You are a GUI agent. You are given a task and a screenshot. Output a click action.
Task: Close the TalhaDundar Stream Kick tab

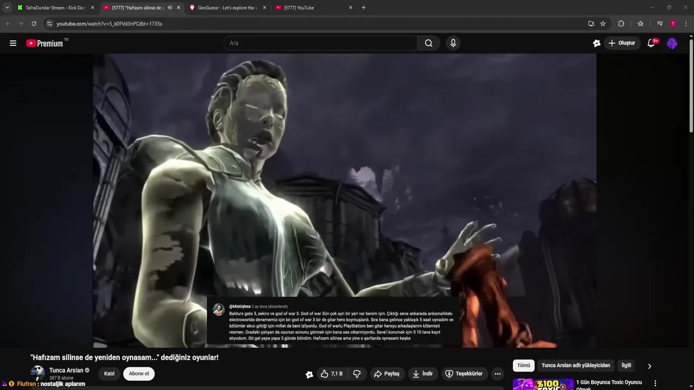click(92, 8)
